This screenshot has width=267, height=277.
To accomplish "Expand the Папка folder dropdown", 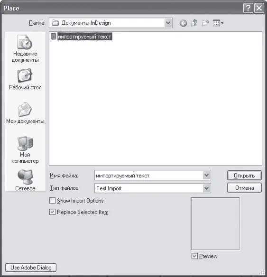I will pyautogui.click(x=168, y=23).
